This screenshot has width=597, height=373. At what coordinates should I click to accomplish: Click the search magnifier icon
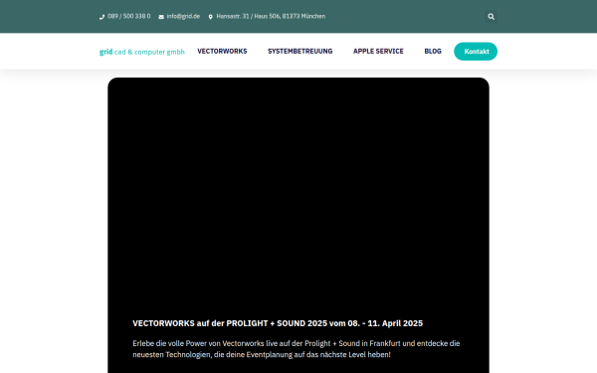pyautogui.click(x=491, y=16)
